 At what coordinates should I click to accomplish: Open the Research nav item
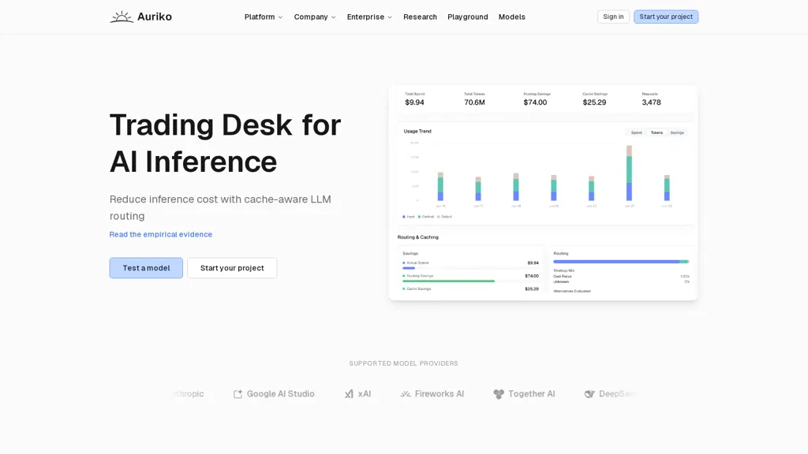click(420, 17)
